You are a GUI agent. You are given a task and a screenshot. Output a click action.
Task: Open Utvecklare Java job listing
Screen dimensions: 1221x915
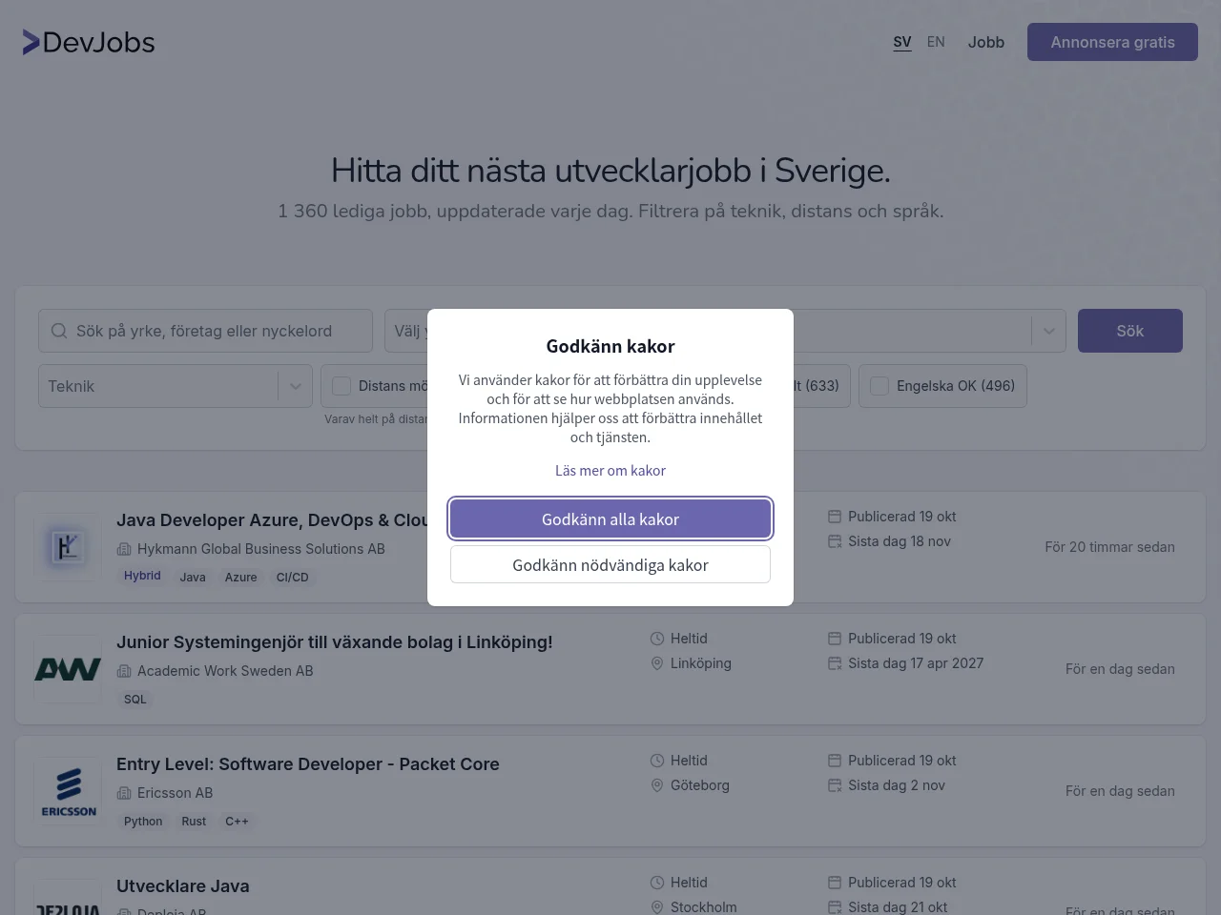[183, 886]
